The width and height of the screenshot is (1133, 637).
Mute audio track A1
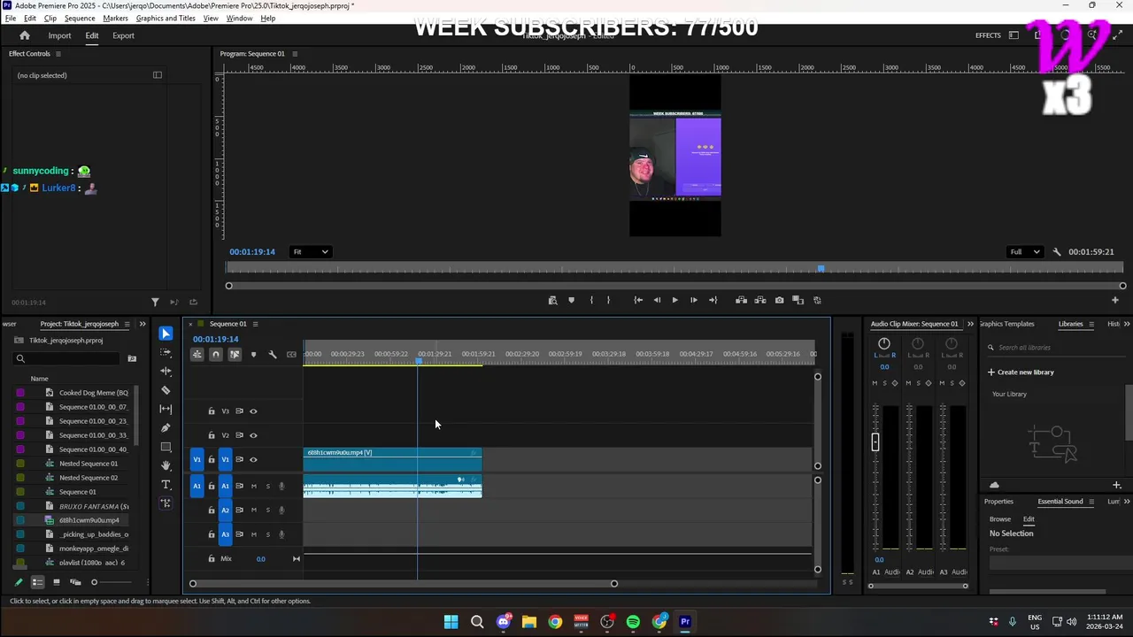tap(254, 486)
